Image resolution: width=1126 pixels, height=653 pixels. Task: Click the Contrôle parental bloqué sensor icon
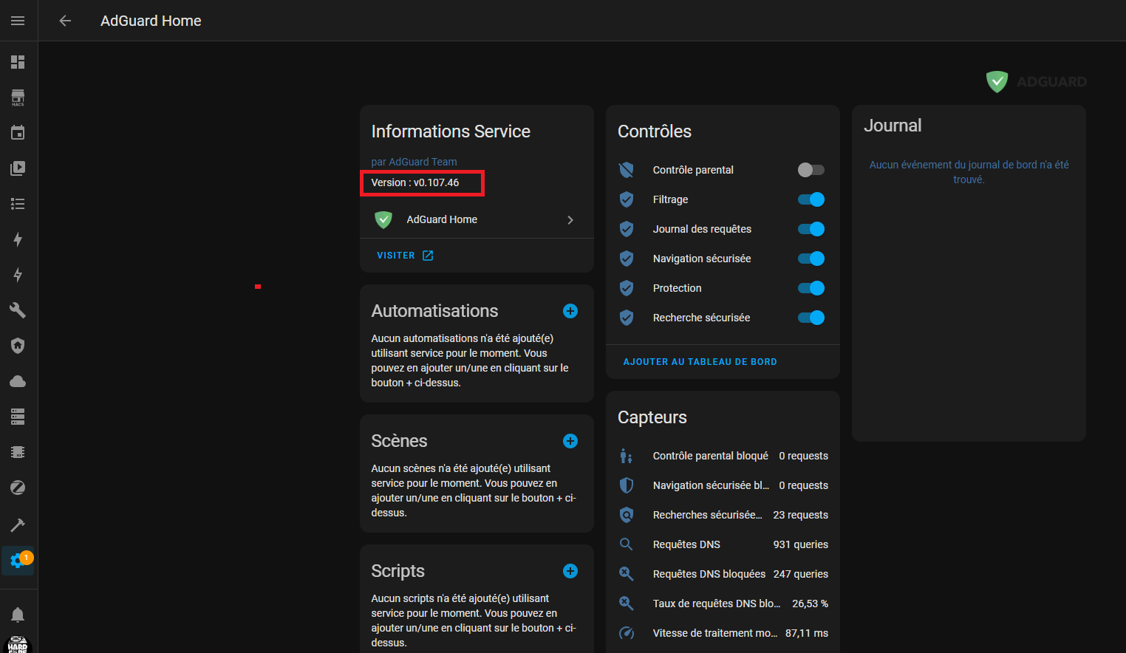tap(627, 456)
